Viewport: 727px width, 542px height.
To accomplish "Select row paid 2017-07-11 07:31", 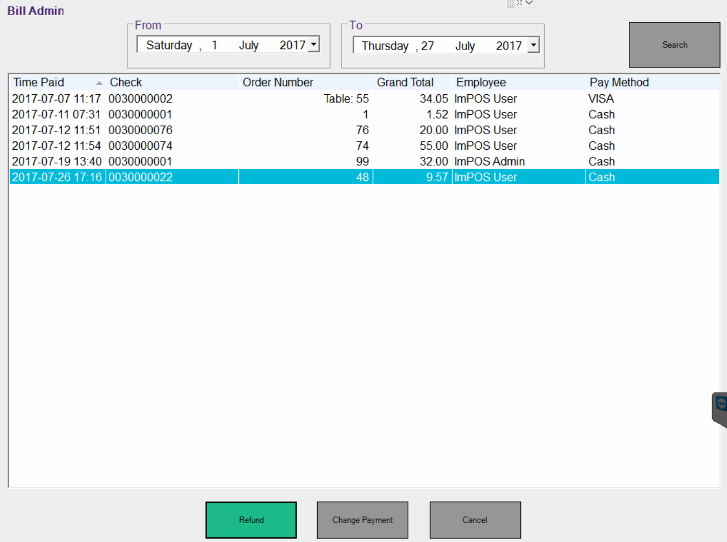I will [364, 114].
